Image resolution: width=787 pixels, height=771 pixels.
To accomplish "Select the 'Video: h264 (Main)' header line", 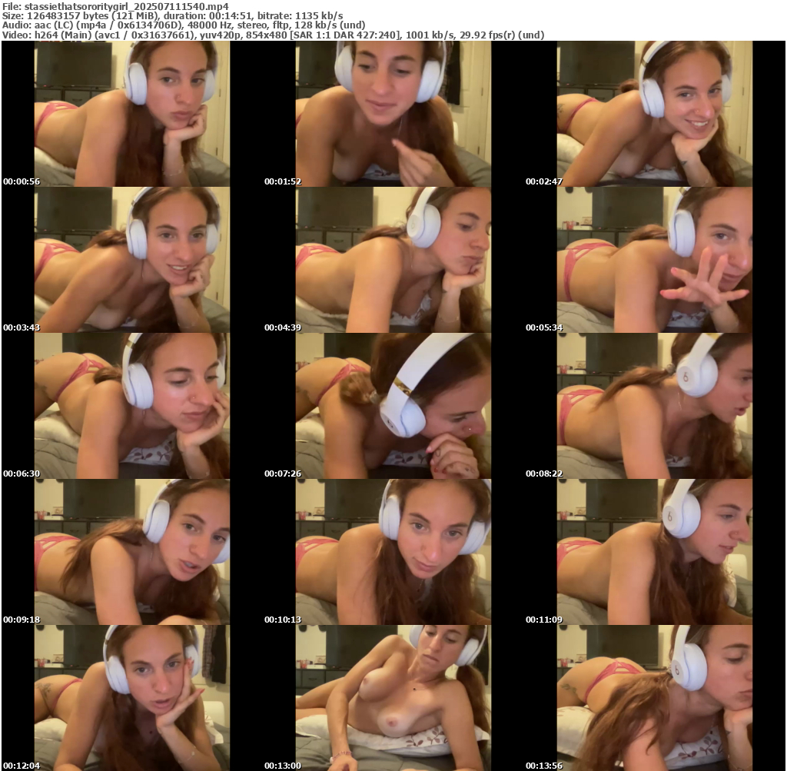I will (273, 35).
